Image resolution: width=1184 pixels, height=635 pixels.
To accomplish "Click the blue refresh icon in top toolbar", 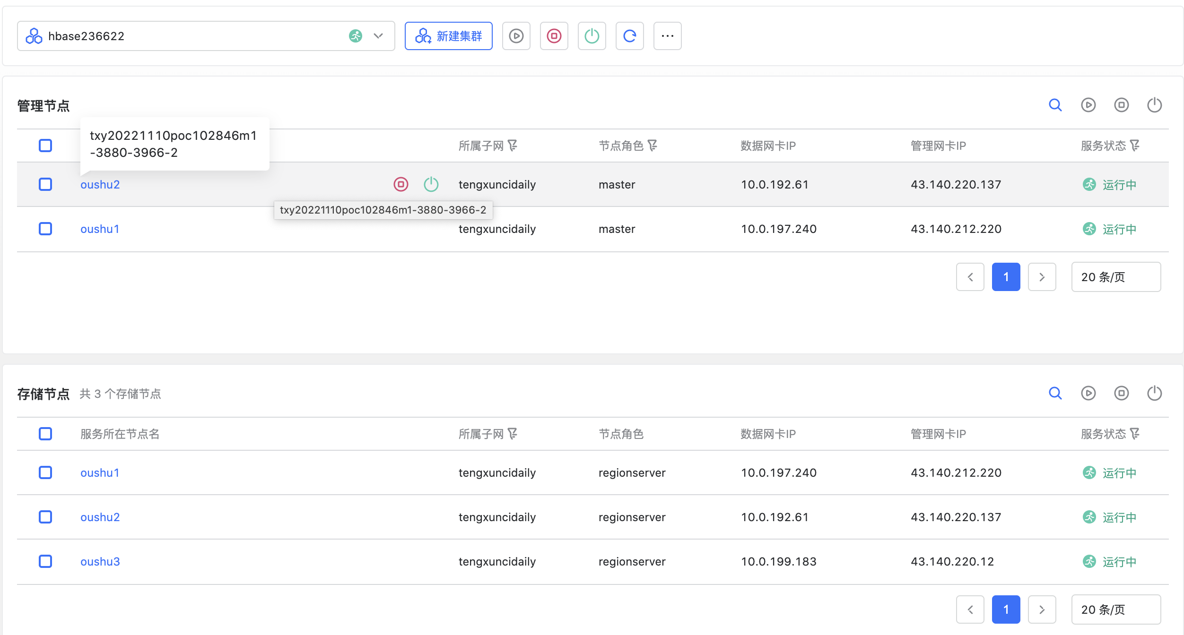I will coord(629,36).
